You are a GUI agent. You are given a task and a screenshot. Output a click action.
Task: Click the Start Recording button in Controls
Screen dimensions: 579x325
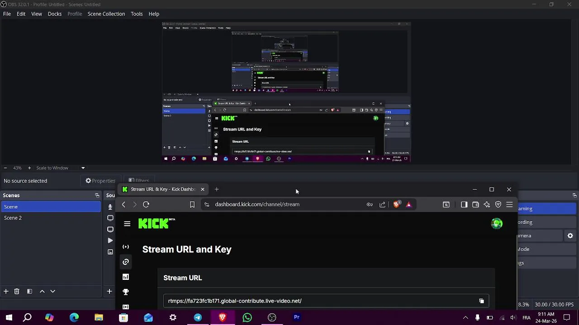546,222
